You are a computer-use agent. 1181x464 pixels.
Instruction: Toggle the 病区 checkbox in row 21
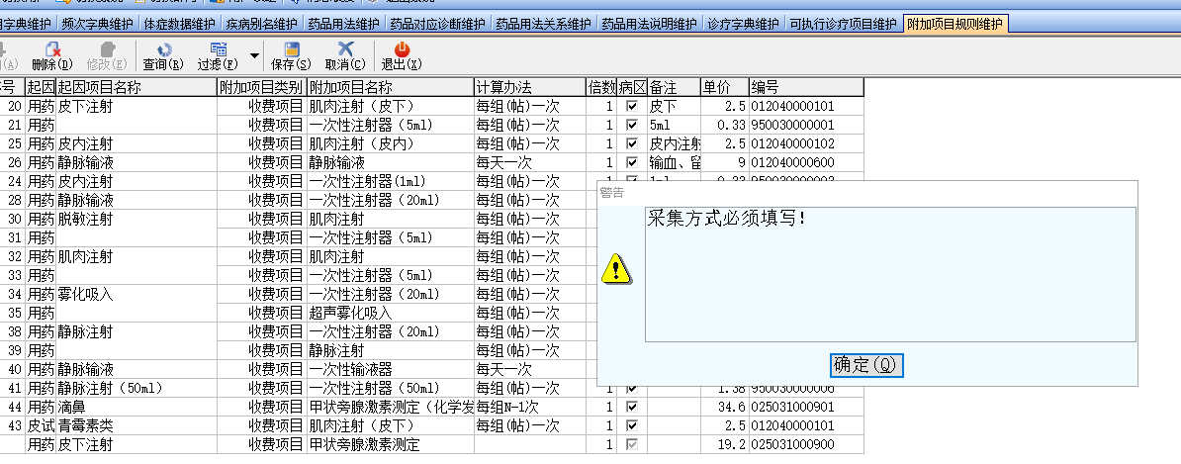pos(632,125)
